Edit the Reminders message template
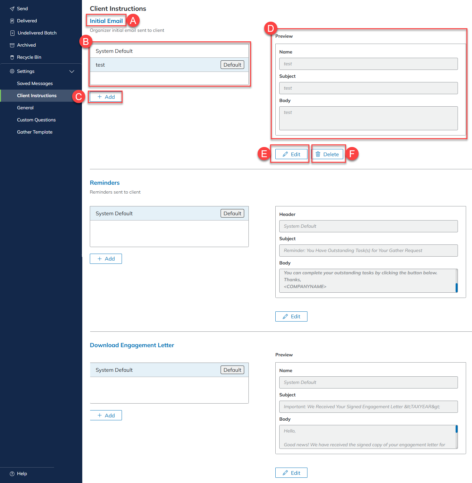472x483 pixels. coord(291,316)
